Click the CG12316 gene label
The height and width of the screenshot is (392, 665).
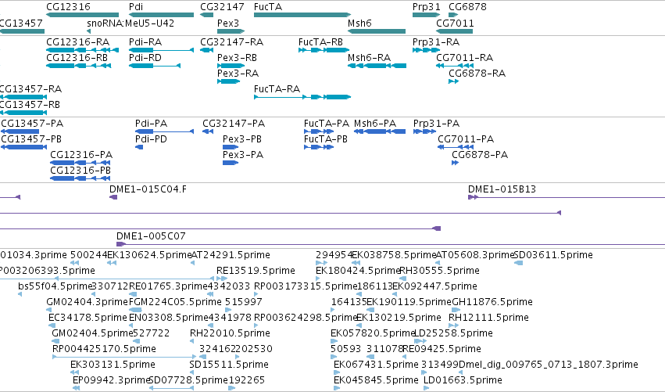click(x=68, y=7)
